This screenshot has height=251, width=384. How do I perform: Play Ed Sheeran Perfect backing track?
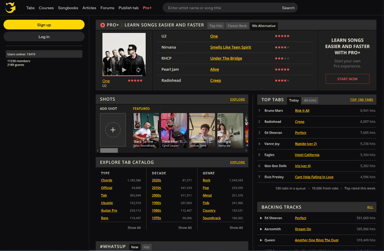coord(261,218)
